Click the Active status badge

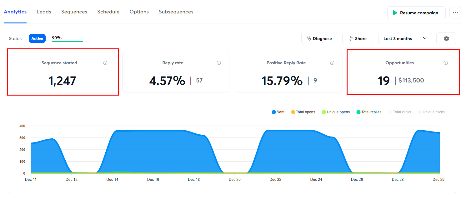point(37,38)
